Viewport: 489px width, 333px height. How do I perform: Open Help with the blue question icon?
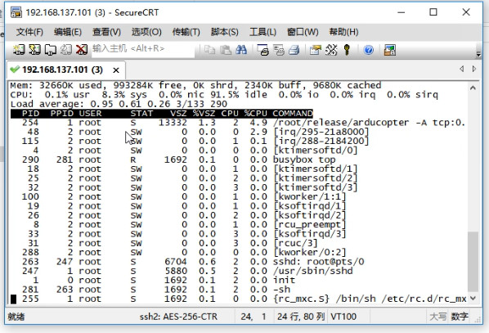[x=368, y=50]
